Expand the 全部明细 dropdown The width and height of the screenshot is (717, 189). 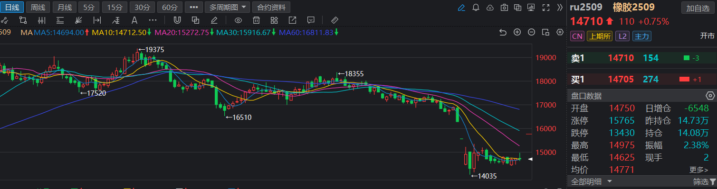coord(591,181)
